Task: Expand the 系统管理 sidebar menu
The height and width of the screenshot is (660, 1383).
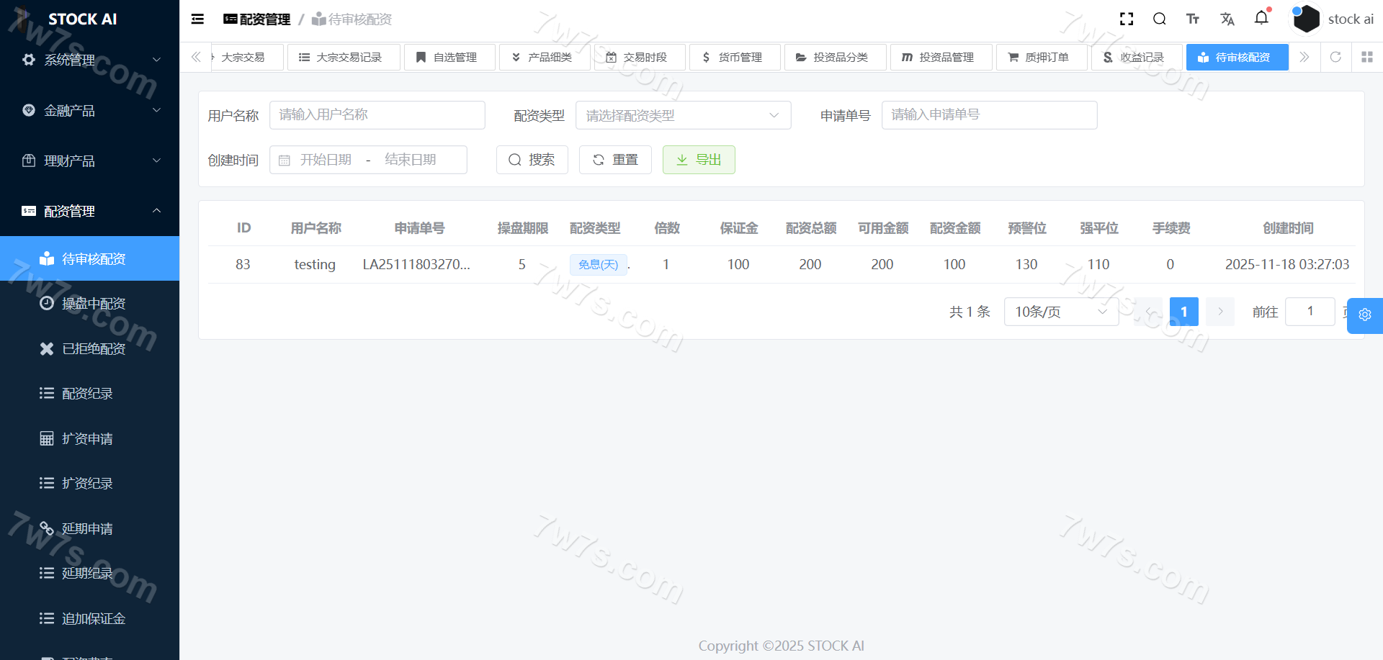Action: 89,60
